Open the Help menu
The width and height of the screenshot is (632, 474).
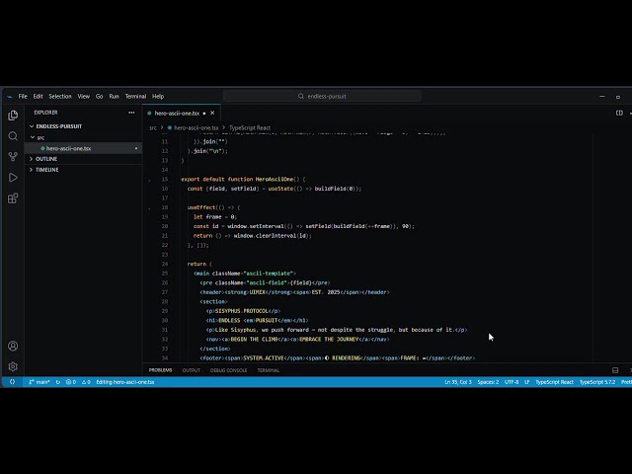(x=158, y=97)
